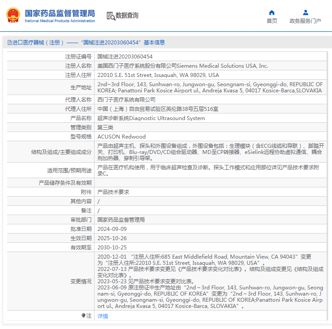Select the Siemens Medical Solutions registrant name
Image resolution: width=332 pixels, height=329 pixels.
pos(182,66)
